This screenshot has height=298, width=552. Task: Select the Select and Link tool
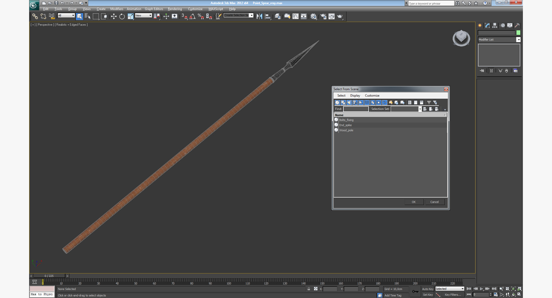pos(35,16)
